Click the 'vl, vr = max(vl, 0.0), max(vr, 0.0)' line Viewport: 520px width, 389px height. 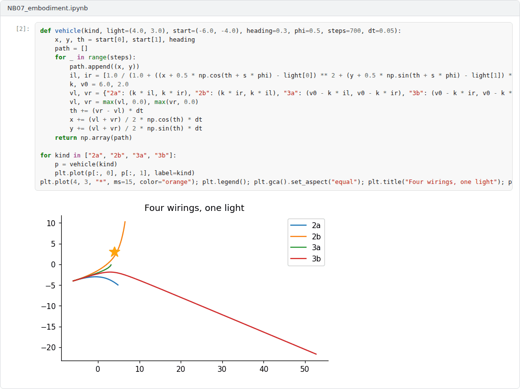point(134,102)
